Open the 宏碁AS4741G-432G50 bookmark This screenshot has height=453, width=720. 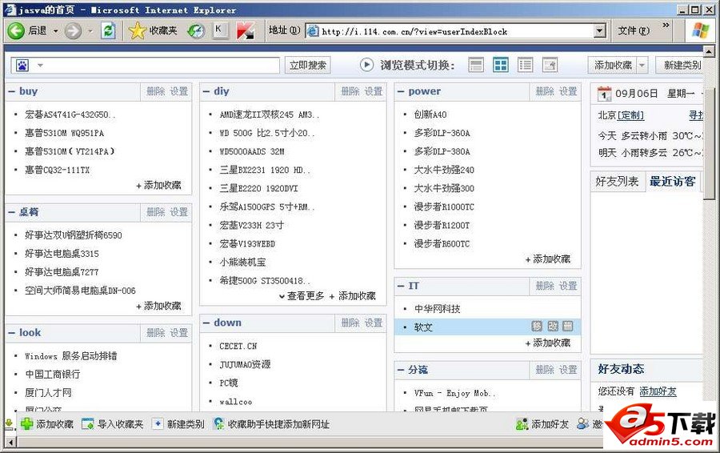pyautogui.click(x=70, y=114)
